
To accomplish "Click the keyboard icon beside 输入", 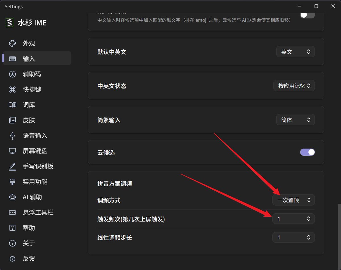I will click(13, 59).
